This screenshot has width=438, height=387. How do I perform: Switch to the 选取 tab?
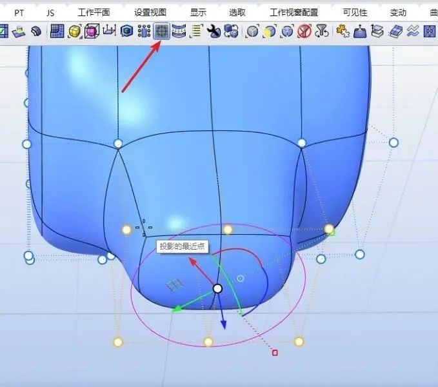[x=237, y=12]
